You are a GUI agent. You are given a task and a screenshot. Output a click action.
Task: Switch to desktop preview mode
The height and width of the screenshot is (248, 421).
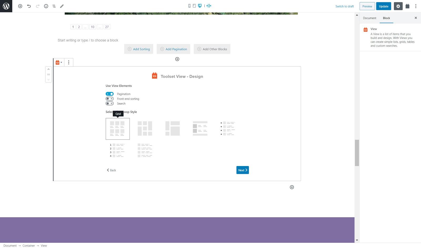[x=200, y=6]
